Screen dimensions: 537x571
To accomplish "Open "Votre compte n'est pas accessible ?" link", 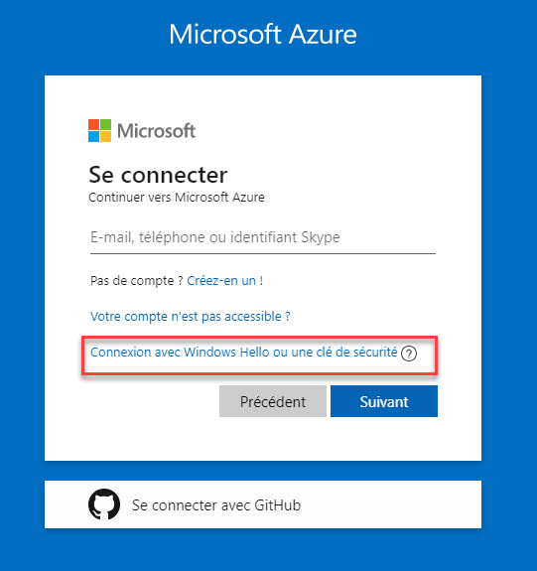I will pos(191,316).
